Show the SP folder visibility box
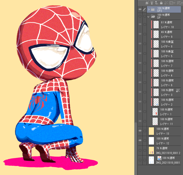 [140, 16]
